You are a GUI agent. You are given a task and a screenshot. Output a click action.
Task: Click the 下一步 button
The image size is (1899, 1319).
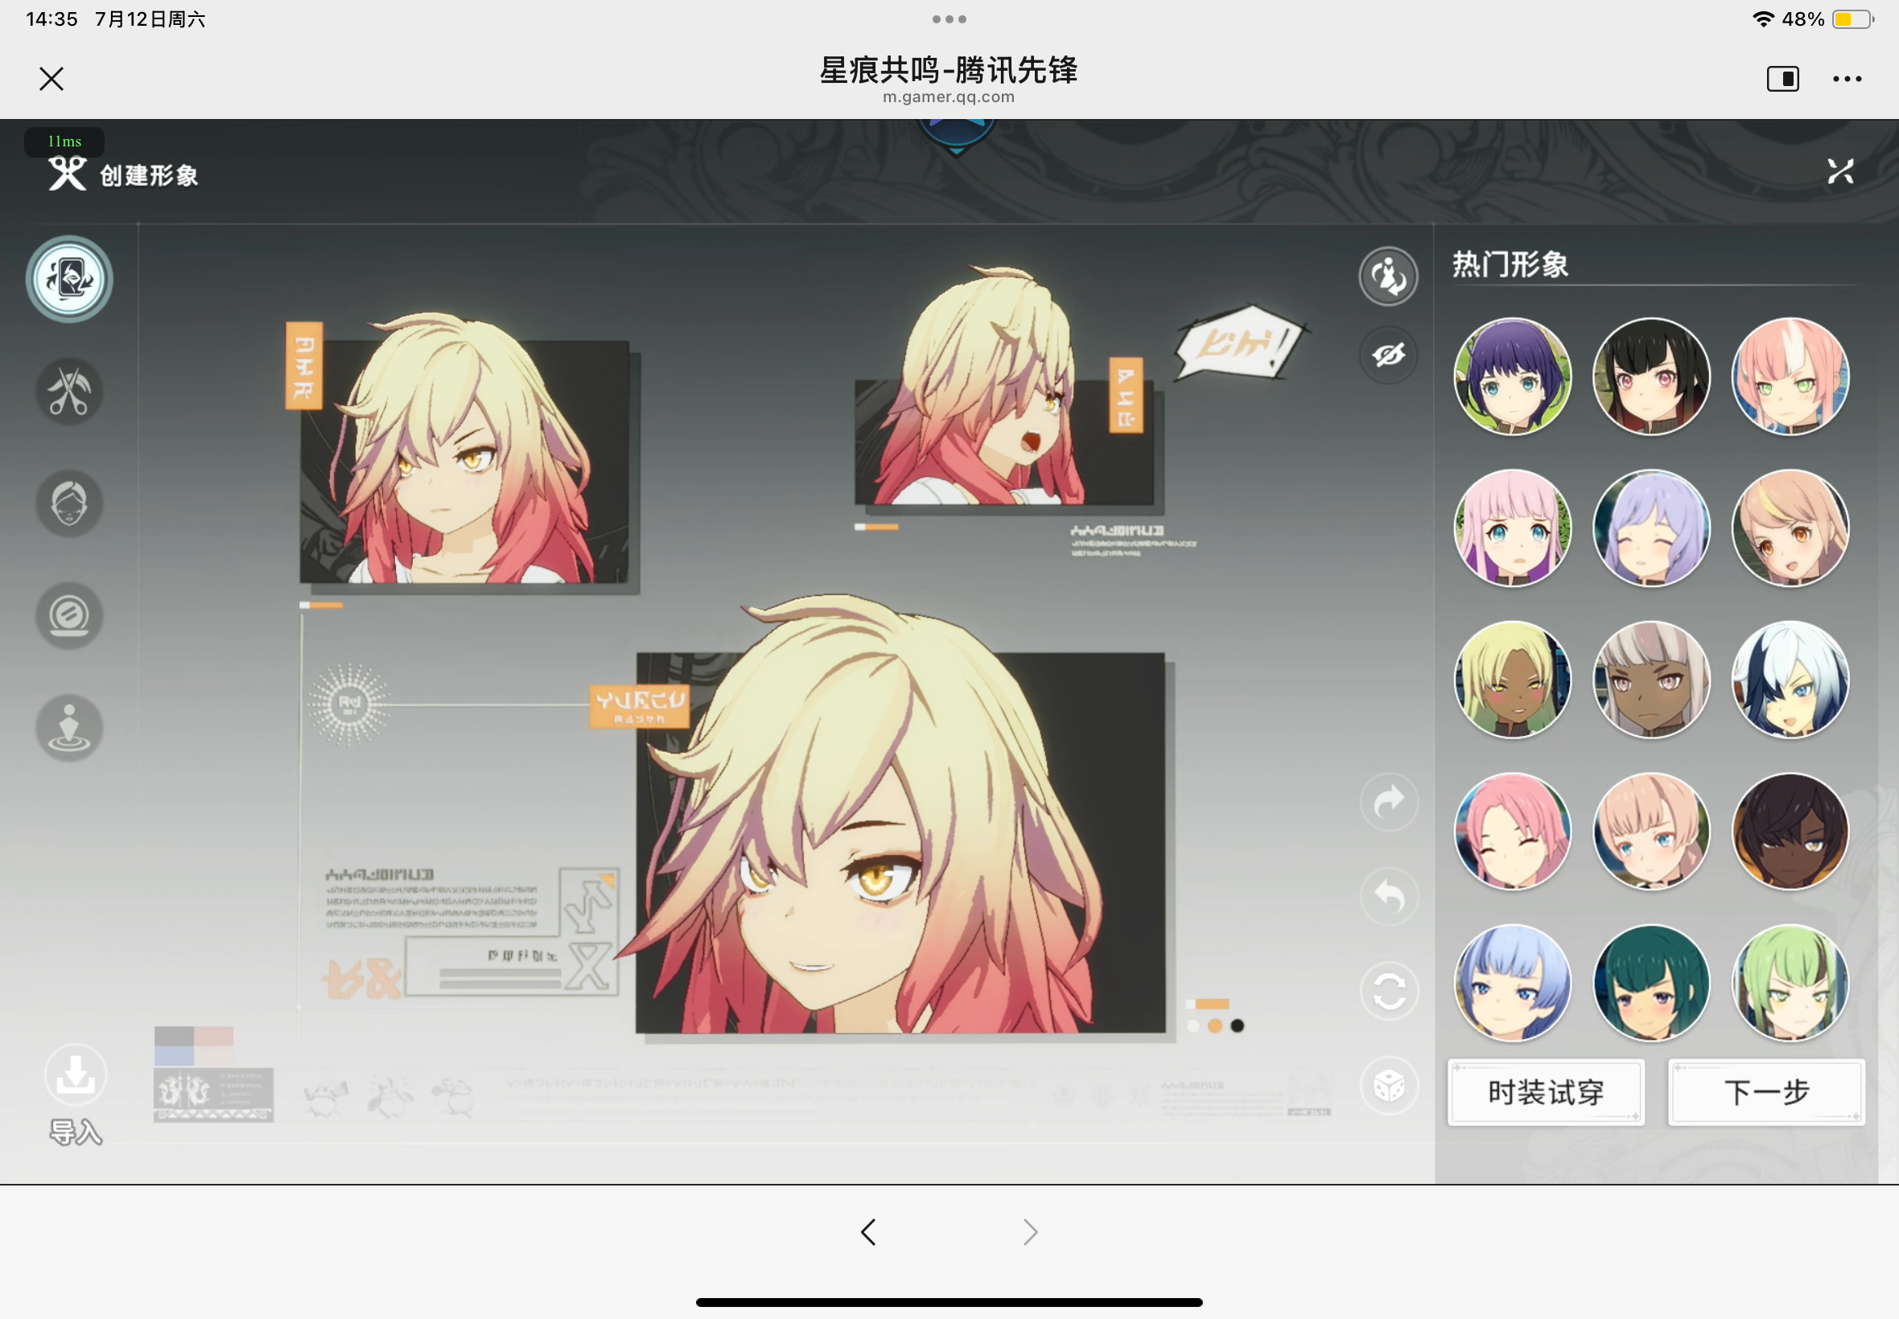pos(1767,1092)
